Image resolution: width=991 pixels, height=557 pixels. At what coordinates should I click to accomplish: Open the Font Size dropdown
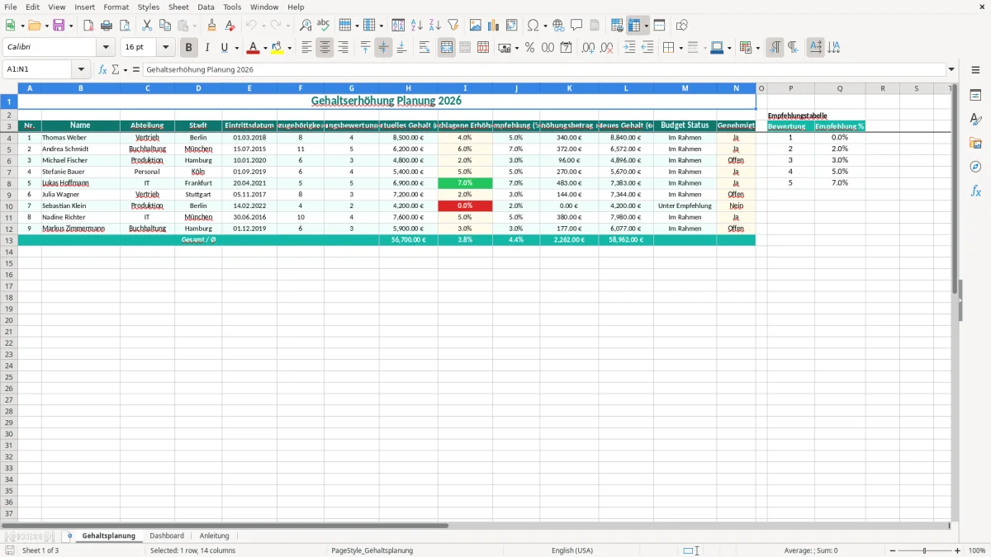coord(166,48)
